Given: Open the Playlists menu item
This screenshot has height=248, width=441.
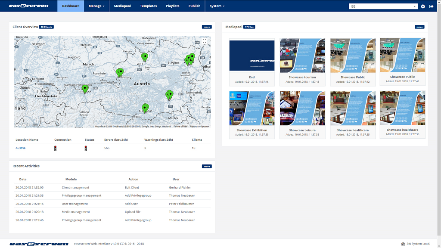Looking at the screenshot, I should coord(173,6).
